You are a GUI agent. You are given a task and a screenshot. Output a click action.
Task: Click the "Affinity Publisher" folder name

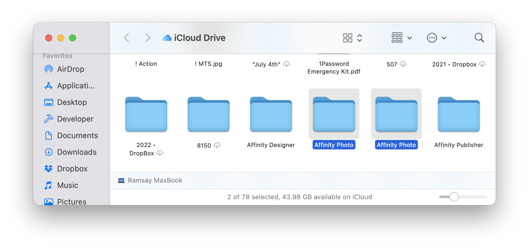[x=459, y=145]
